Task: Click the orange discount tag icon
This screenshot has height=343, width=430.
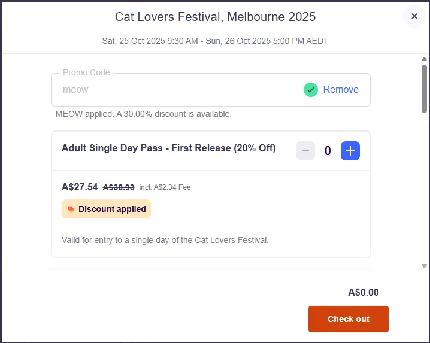Action: [x=71, y=209]
